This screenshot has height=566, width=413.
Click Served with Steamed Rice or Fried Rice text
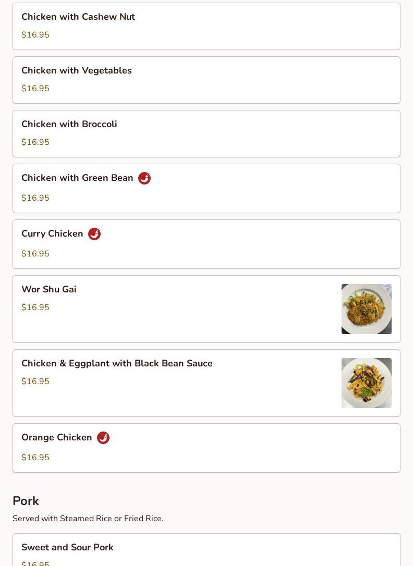[88, 519]
